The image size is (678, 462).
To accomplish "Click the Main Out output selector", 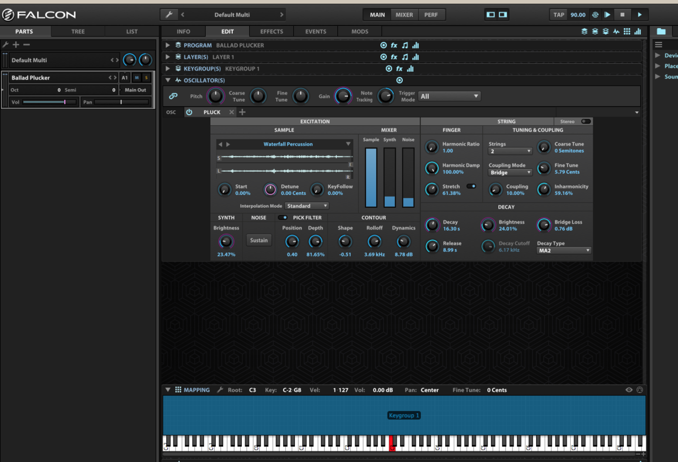I will click(136, 90).
